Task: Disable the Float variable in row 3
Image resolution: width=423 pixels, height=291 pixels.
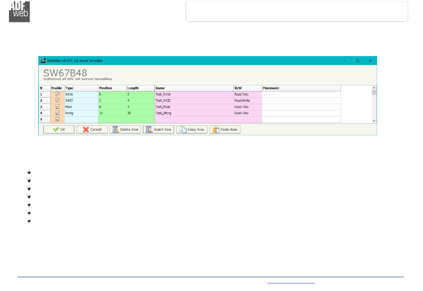Action: click(57, 107)
